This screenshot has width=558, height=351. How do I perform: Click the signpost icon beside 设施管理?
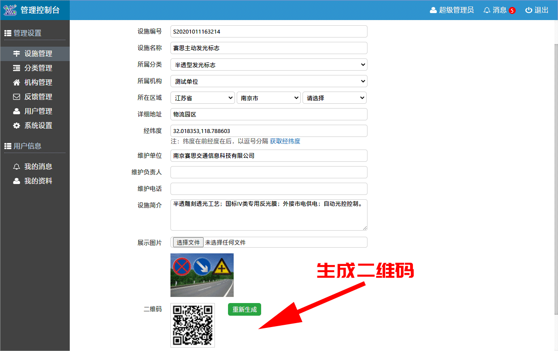click(x=17, y=54)
